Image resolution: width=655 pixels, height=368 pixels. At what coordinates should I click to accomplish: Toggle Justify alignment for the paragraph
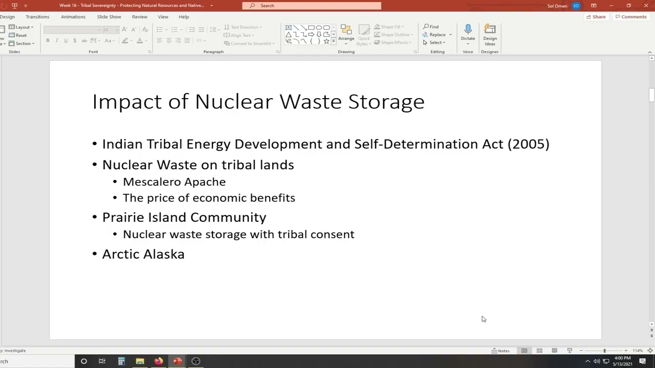pos(187,40)
